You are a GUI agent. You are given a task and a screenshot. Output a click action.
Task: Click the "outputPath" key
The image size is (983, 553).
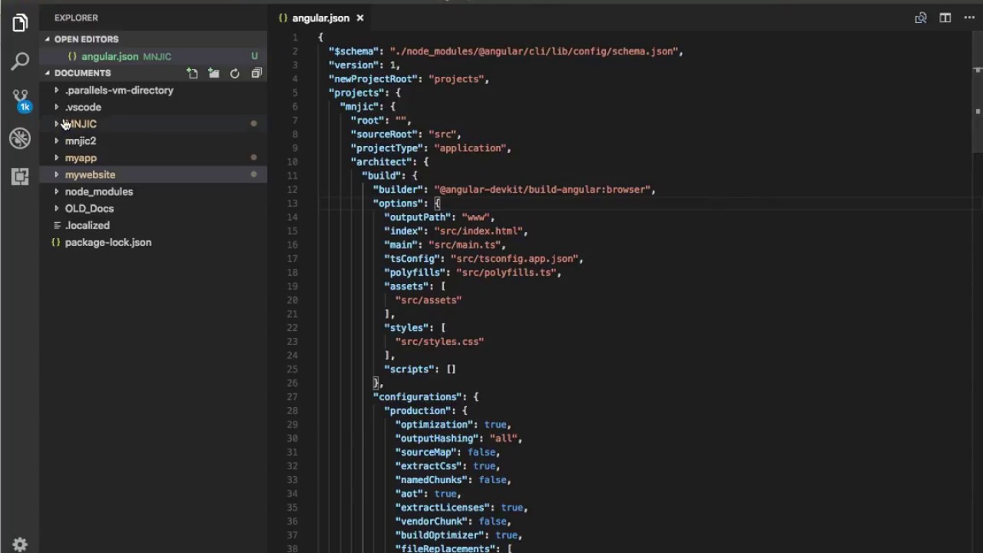pyautogui.click(x=417, y=217)
